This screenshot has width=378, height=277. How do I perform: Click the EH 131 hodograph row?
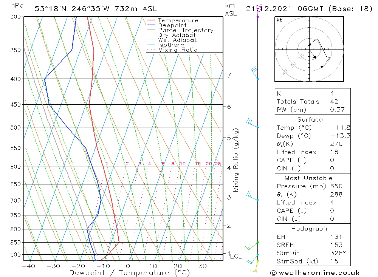click(x=313, y=237)
